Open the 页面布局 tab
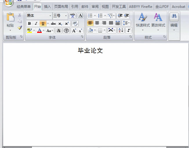 [x=61, y=6]
